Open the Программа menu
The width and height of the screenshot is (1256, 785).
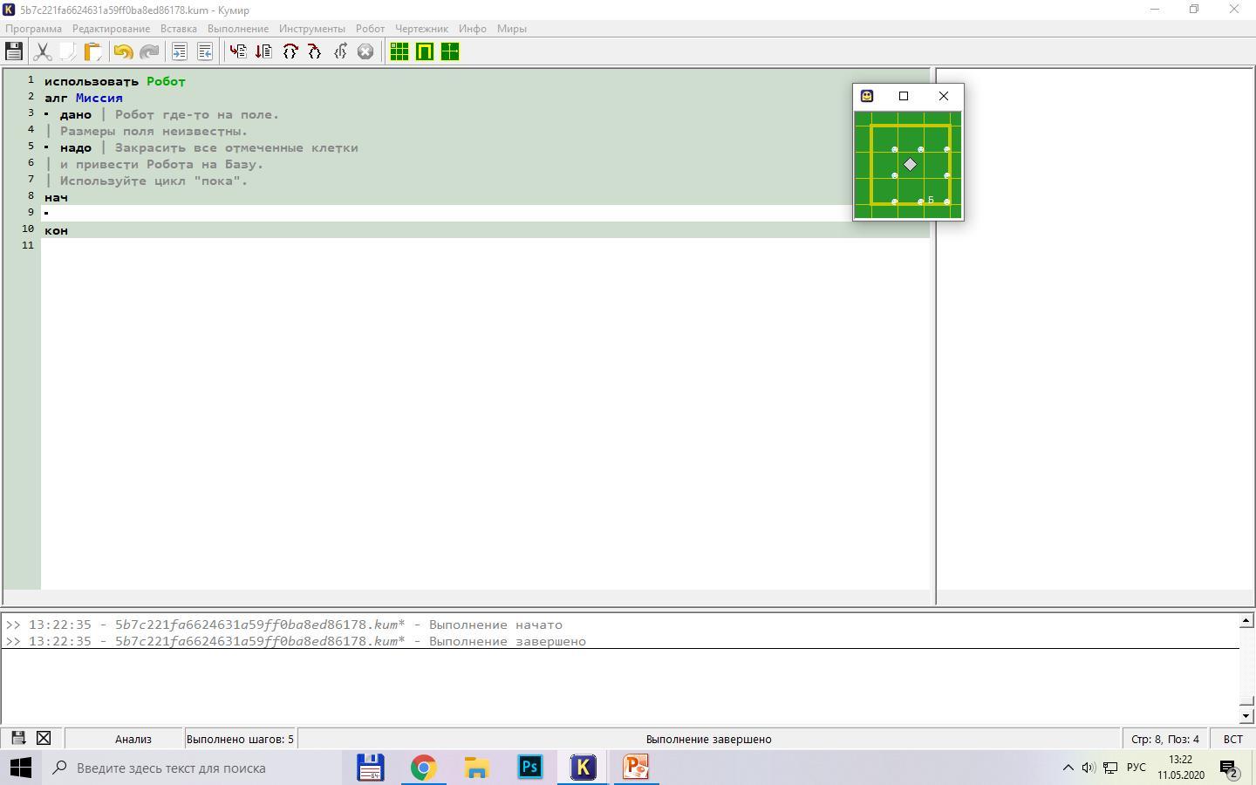point(33,29)
